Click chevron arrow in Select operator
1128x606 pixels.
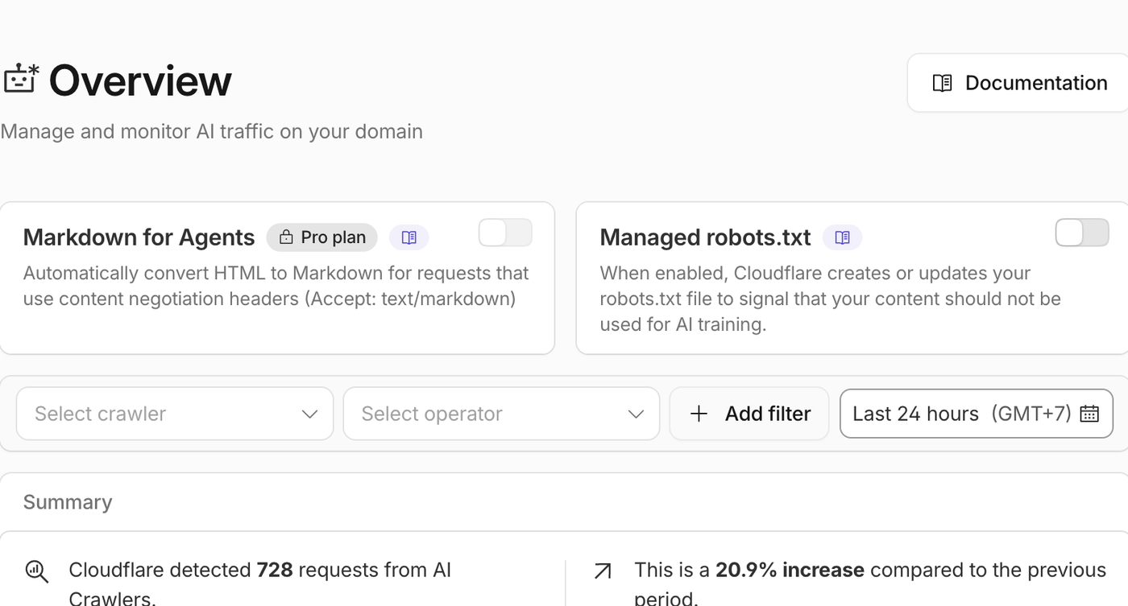[637, 414]
